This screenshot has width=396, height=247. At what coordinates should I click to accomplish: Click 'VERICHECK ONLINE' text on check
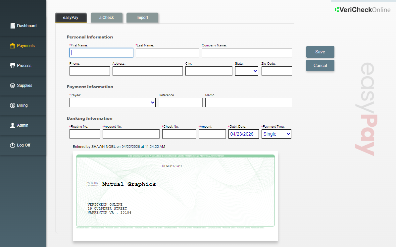pyautogui.click(x=105, y=204)
